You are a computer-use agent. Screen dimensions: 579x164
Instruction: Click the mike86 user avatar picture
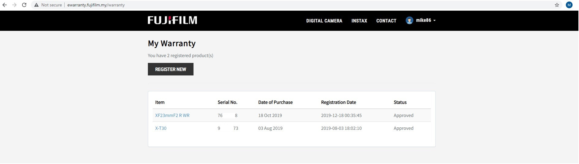[x=409, y=20]
